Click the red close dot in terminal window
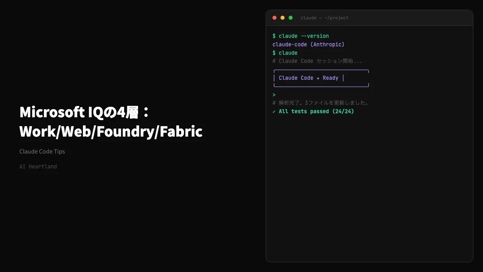Screen dimensions: 483x272 [x=275, y=18]
